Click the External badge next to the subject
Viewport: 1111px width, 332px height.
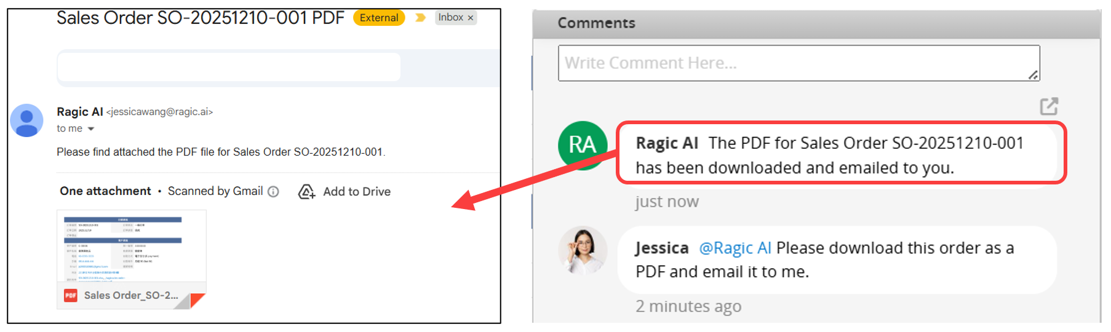(x=378, y=18)
